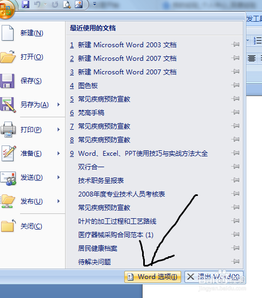262x298 pixels.
Task: Click the blank page icon beside 新建(N)
Action: click(x=8, y=33)
